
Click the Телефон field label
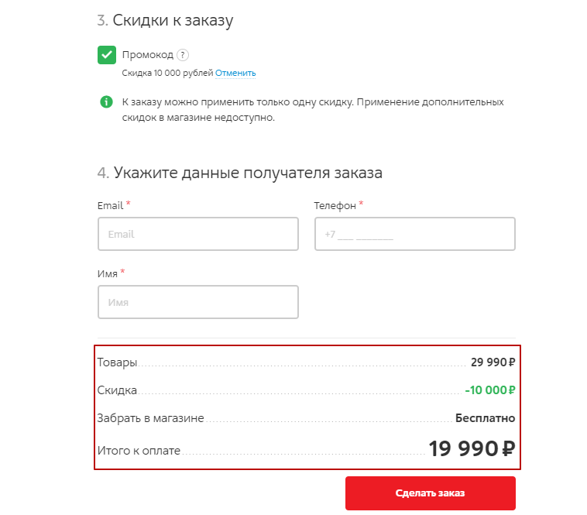[335, 206]
